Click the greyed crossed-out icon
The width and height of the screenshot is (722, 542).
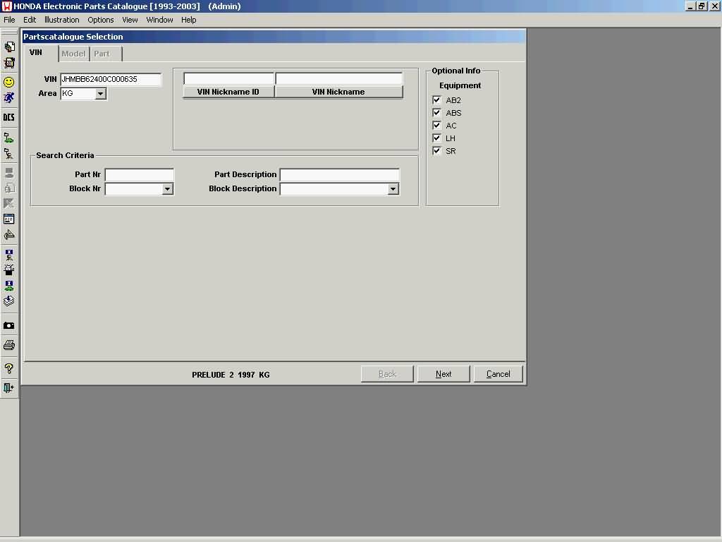point(9,203)
